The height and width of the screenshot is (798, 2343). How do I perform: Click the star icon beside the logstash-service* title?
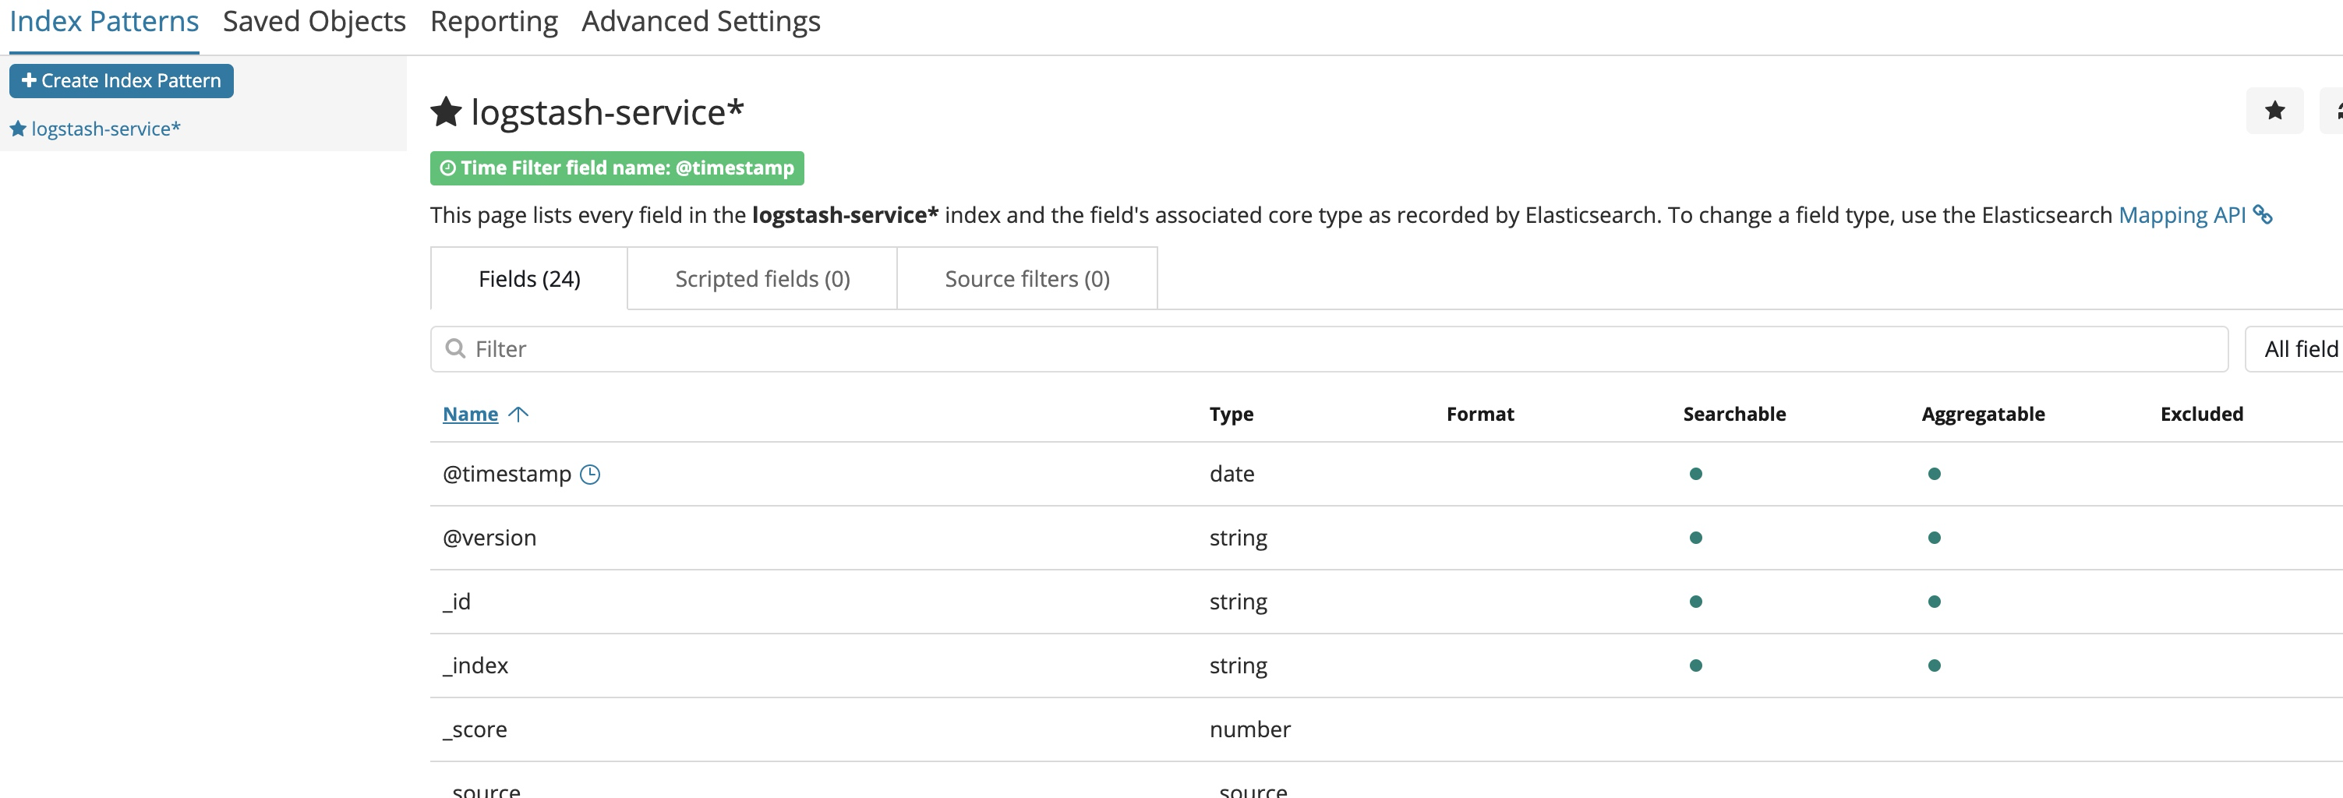[x=446, y=111]
